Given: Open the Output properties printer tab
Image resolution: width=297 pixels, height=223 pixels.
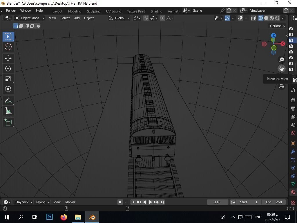Looking at the screenshot, I should click(x=293, y=109).
